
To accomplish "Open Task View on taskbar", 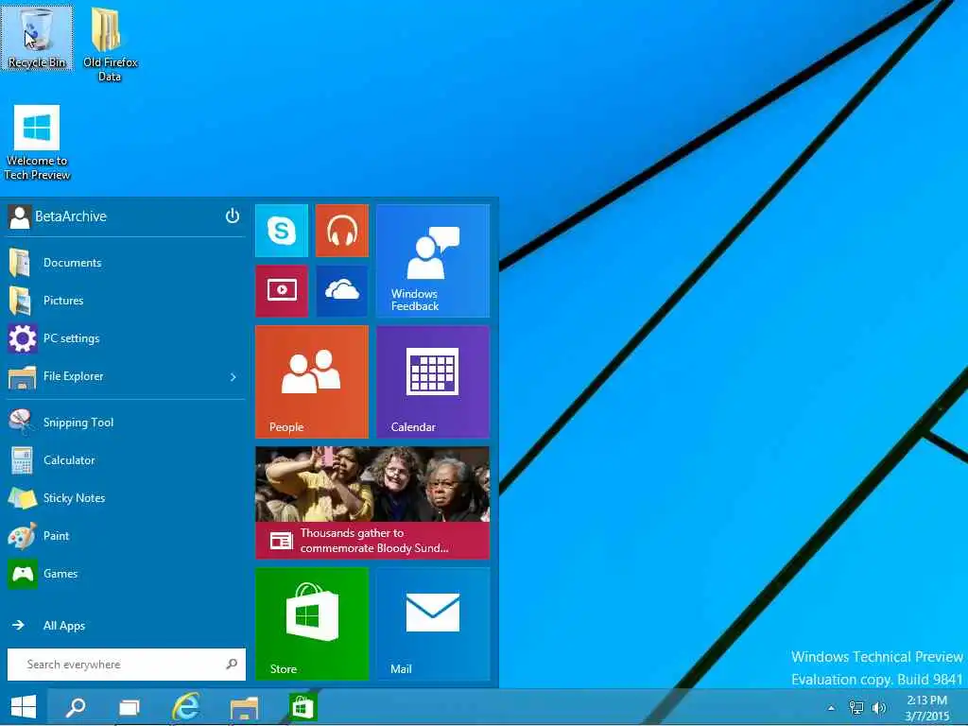I will (x=130, y=707).
